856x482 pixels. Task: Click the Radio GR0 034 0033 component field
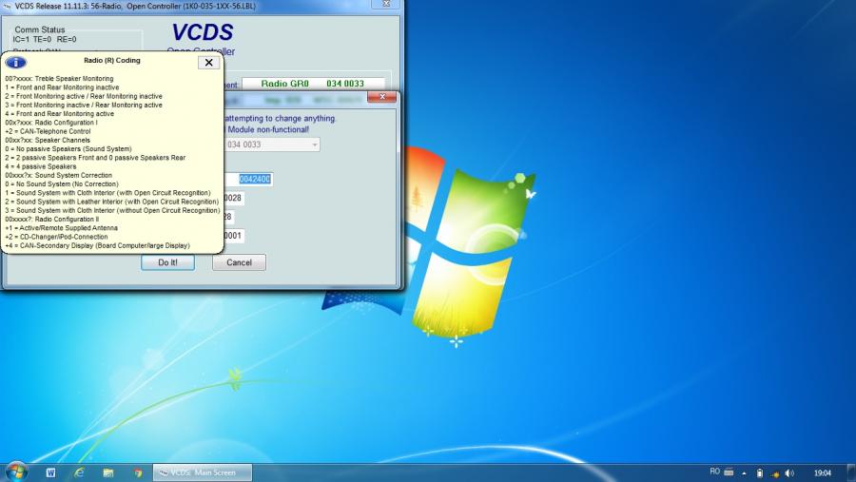314,84
